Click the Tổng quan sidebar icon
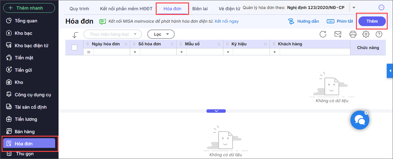The image size is (393, 159). (x=9, y=21)
